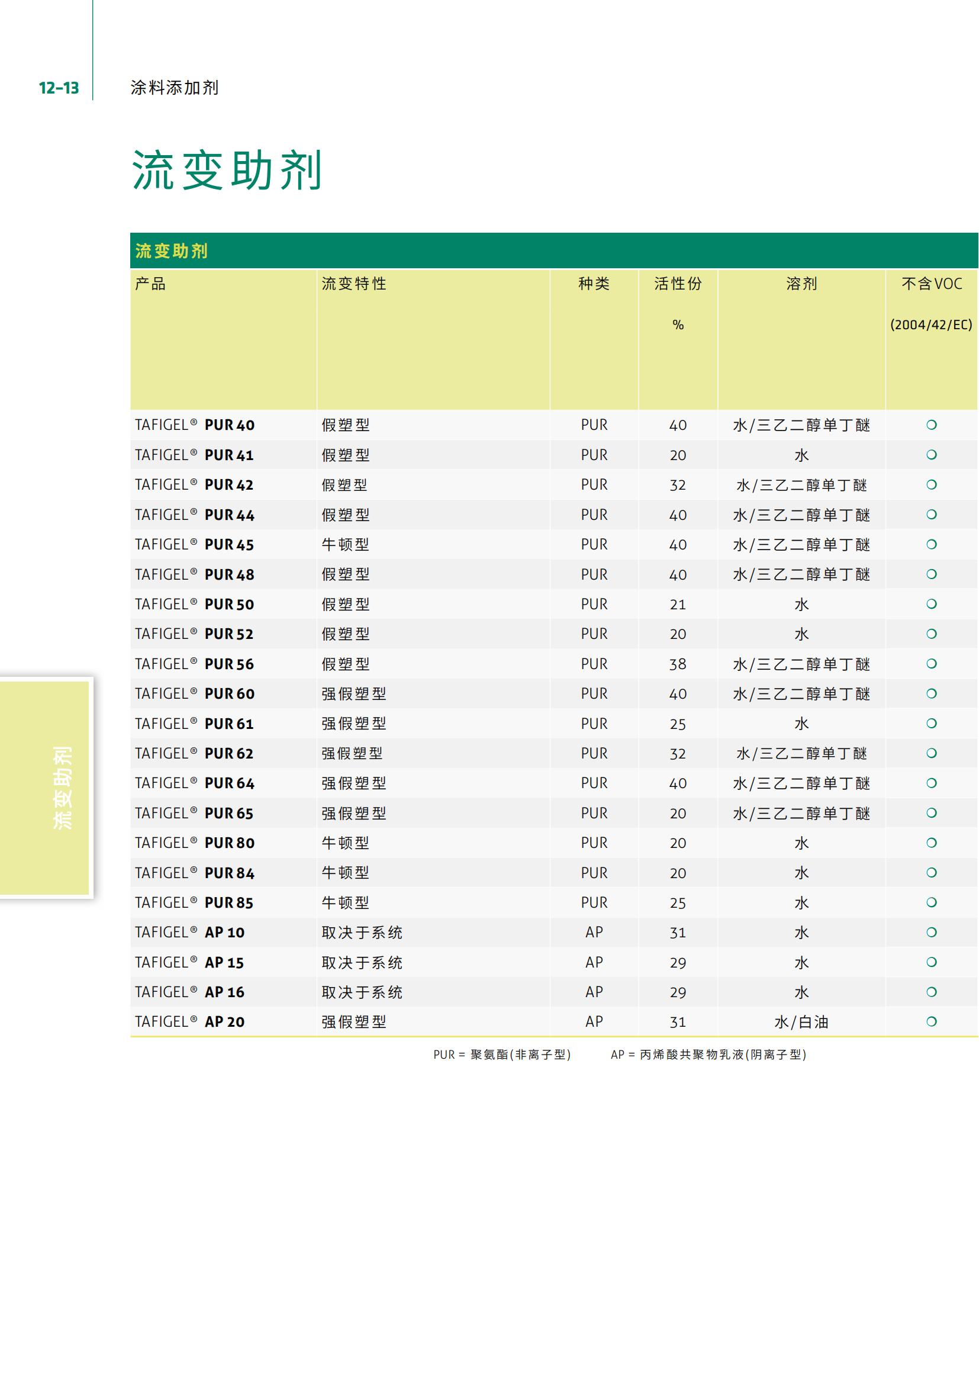Image resolution: width=979 pixels, height=1385 pixels.
Task: Select product name TAFIGEL AP 20
Action: (190, 1022)
